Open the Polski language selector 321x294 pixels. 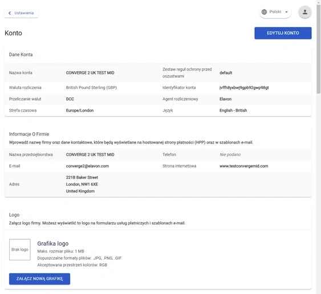coord(275,12)
